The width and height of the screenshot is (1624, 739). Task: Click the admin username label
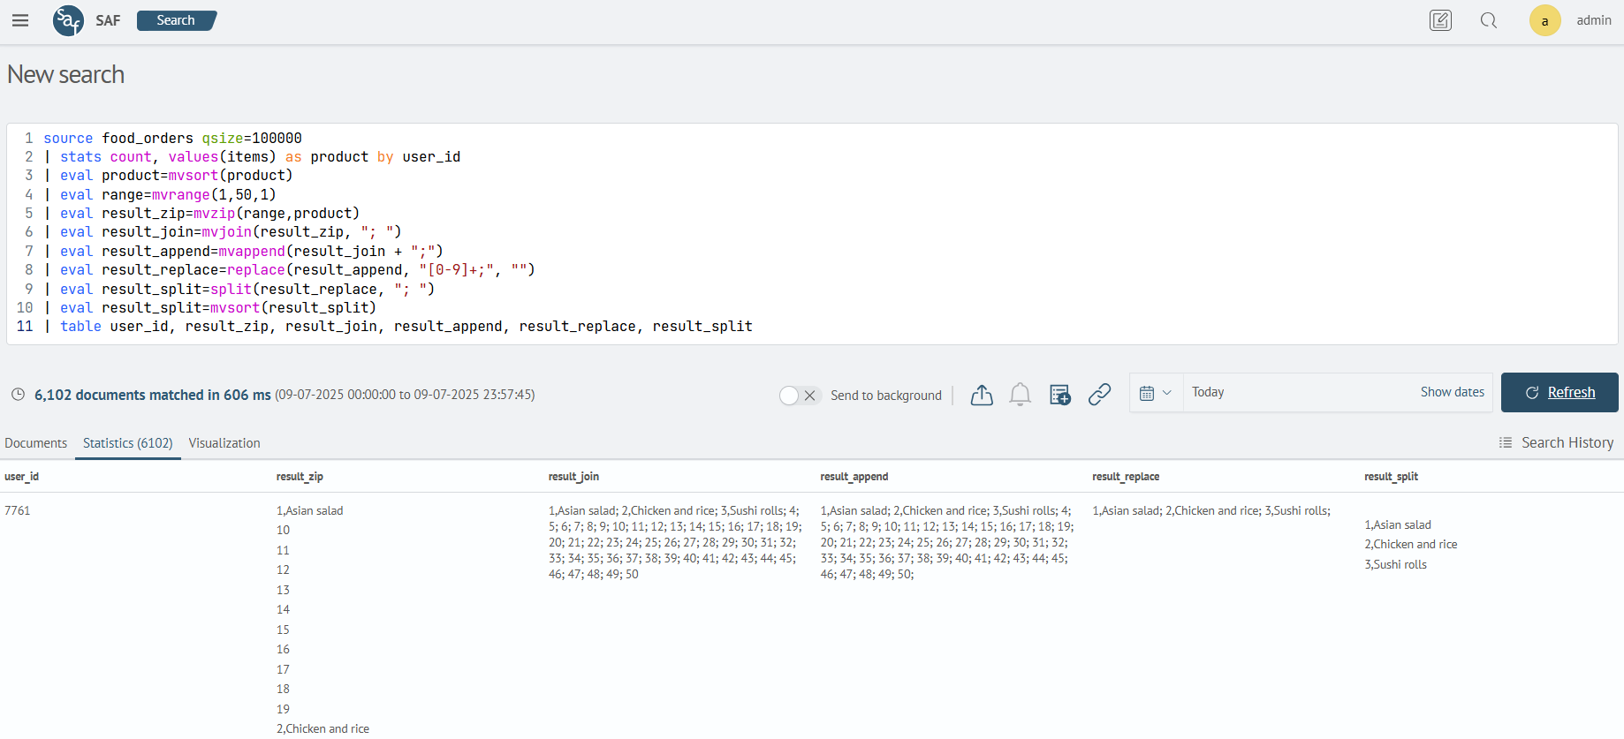point(1594,20)
